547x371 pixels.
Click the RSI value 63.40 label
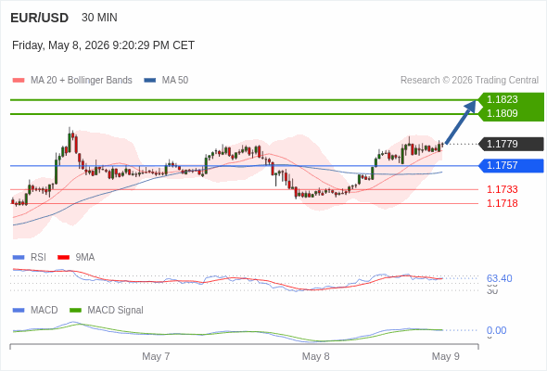[x=499, y=278]
